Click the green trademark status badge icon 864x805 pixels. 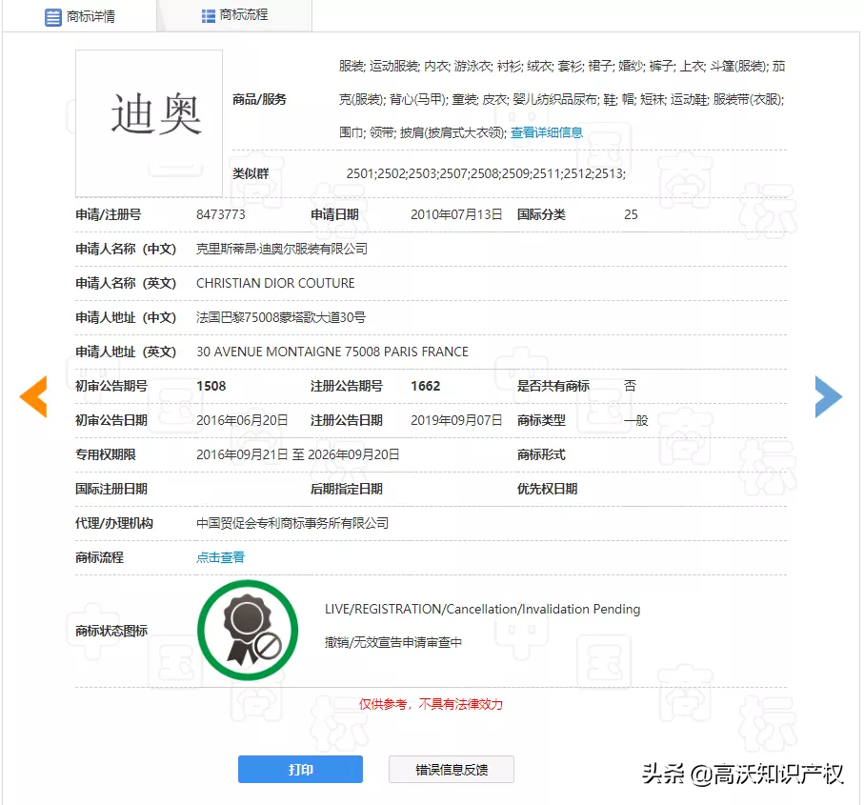pos(248,629)
